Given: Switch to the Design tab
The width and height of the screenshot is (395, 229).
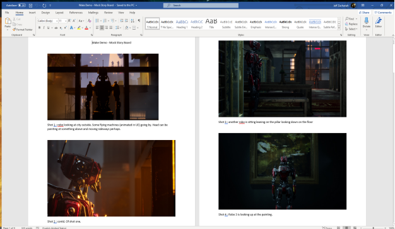Looking at the screenshot, I should (x=45, y=13).
